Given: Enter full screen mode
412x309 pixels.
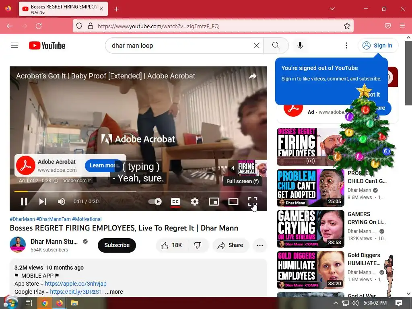Looking at the screenshot, I should [253, 202].
